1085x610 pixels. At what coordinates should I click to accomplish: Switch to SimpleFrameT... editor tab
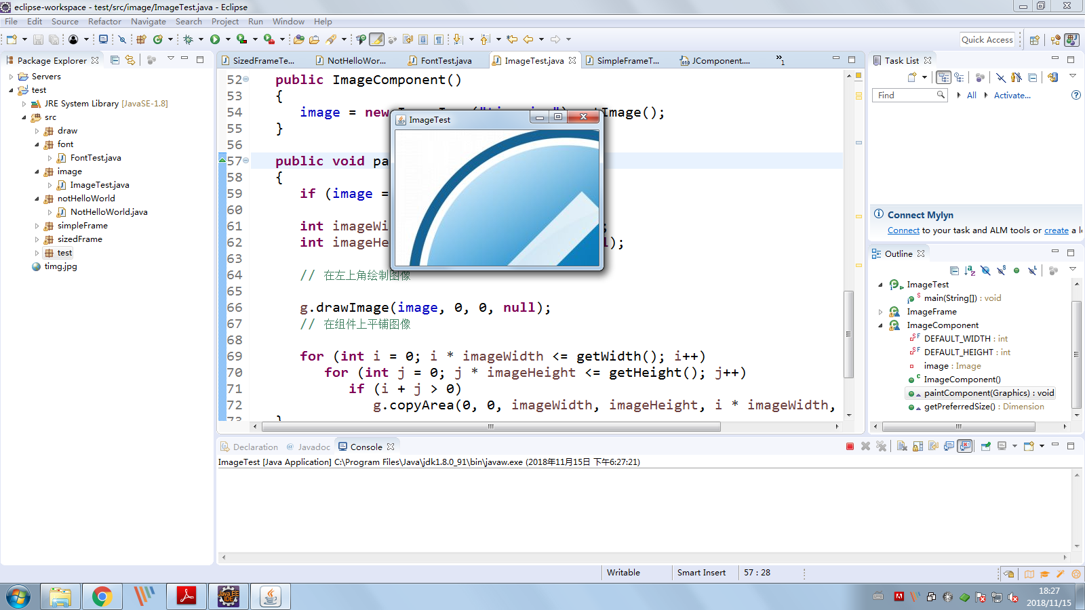click(627, 60)
